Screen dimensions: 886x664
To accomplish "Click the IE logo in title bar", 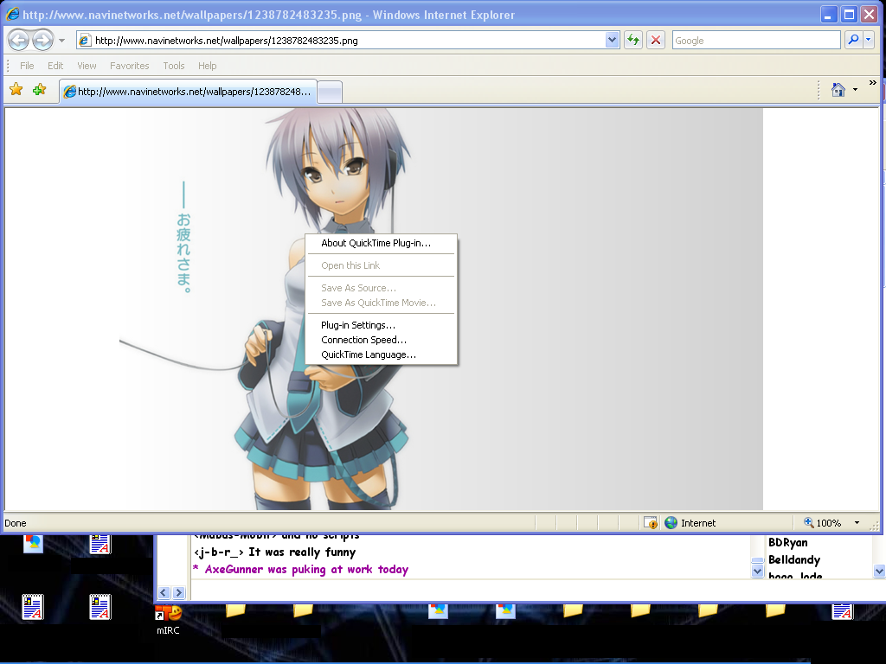I will 12,14.
